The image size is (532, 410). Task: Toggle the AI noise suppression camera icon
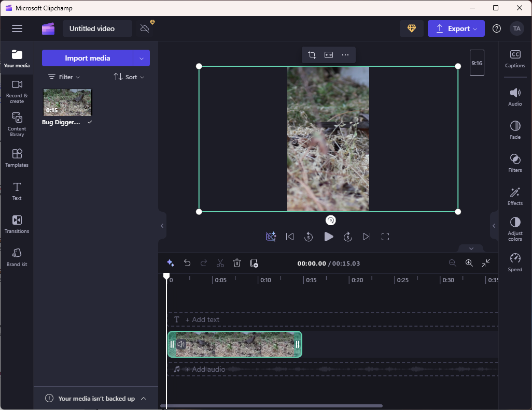click(271, 237)
